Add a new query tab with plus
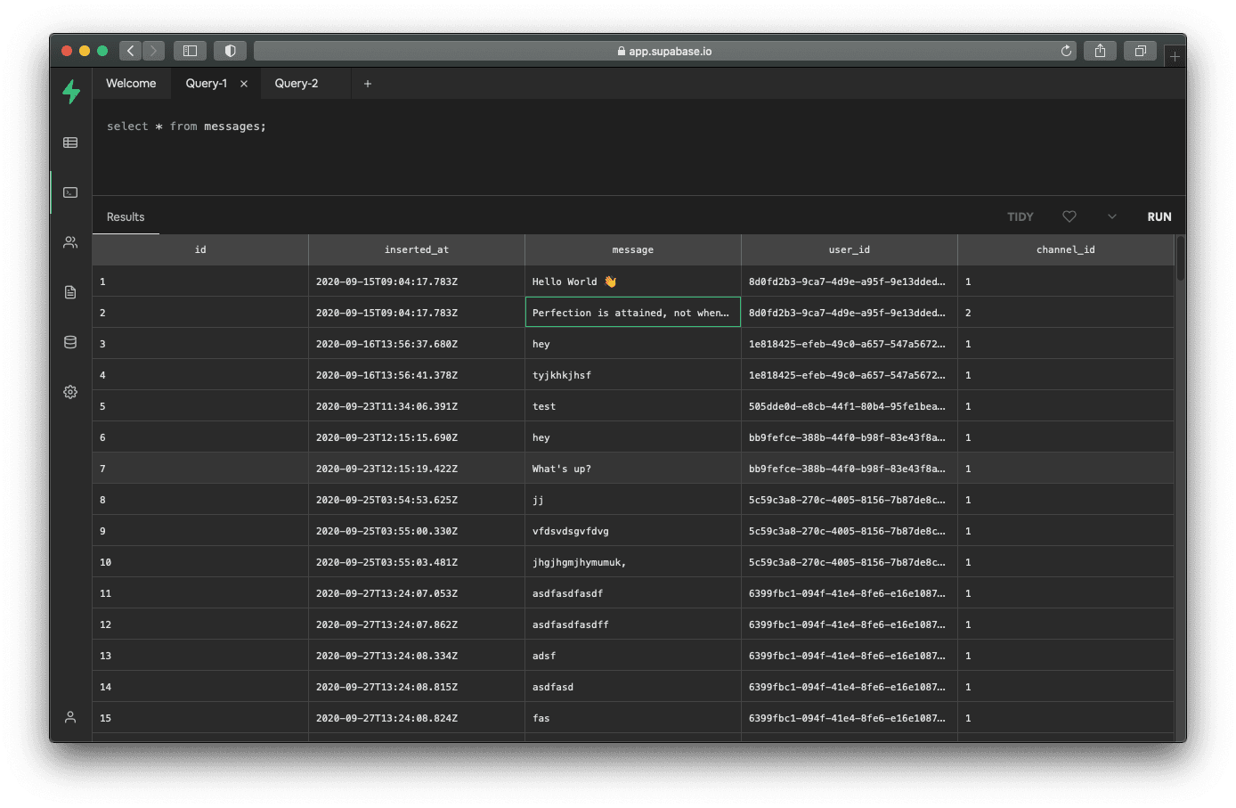 (x=368, y=84)
